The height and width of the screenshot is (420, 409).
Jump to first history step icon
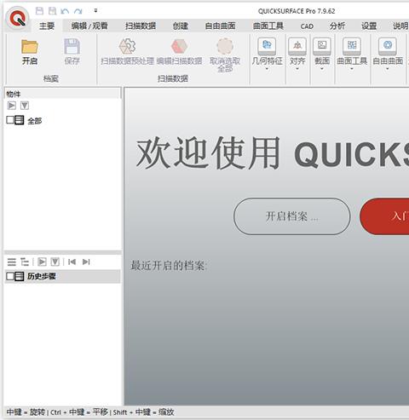coord(72,262)
